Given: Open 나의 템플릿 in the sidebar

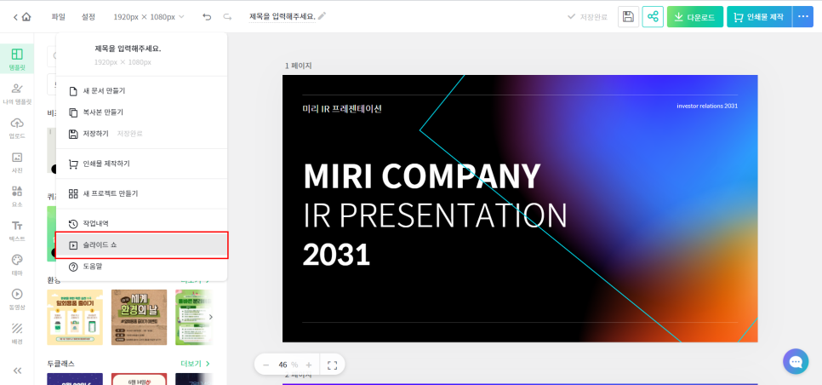Looking at the screenshot, I should pos(17,94).
